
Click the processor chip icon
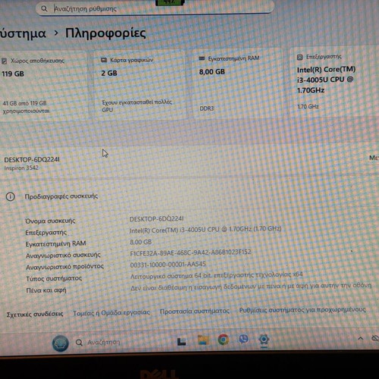point(299,57)
